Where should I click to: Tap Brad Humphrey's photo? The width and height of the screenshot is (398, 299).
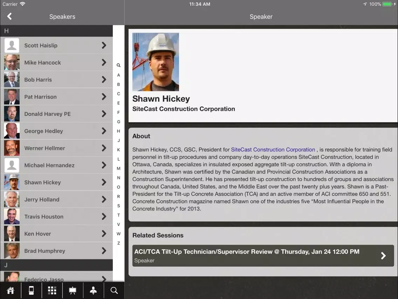[x=12, y=251]
